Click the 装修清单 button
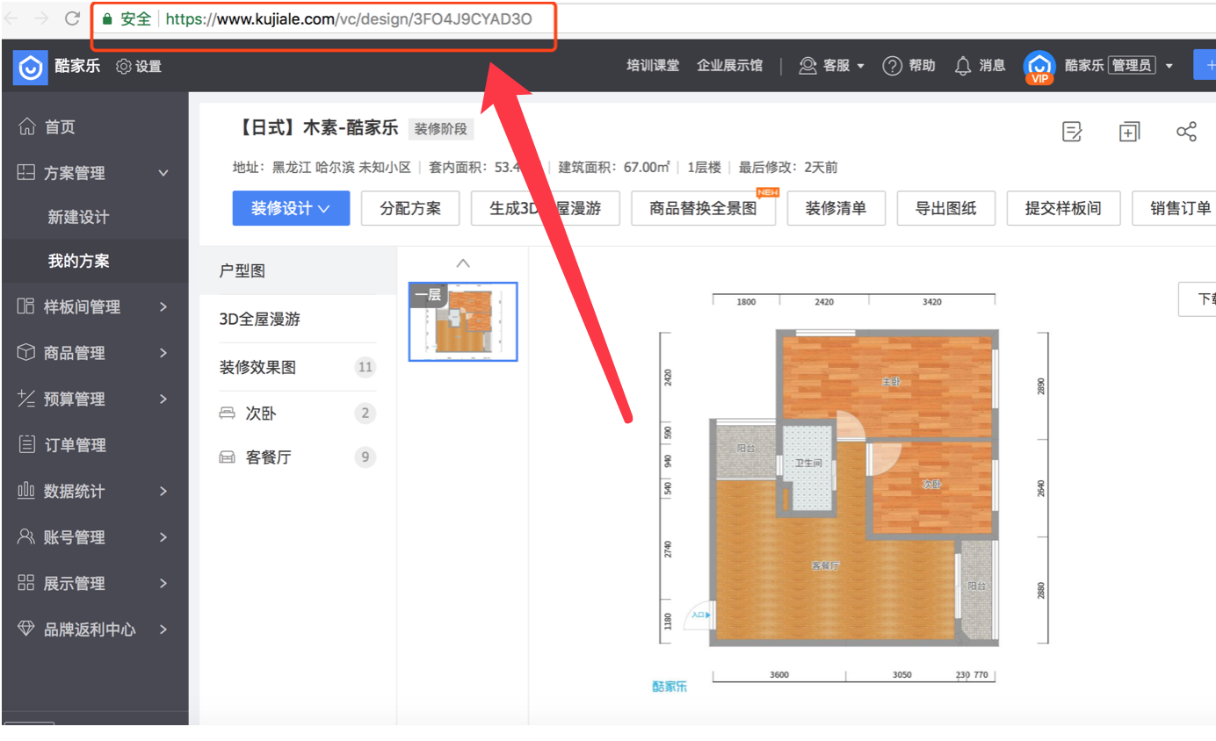The image size is (1216, 741). pyautogui.click(x=836, y=208)
